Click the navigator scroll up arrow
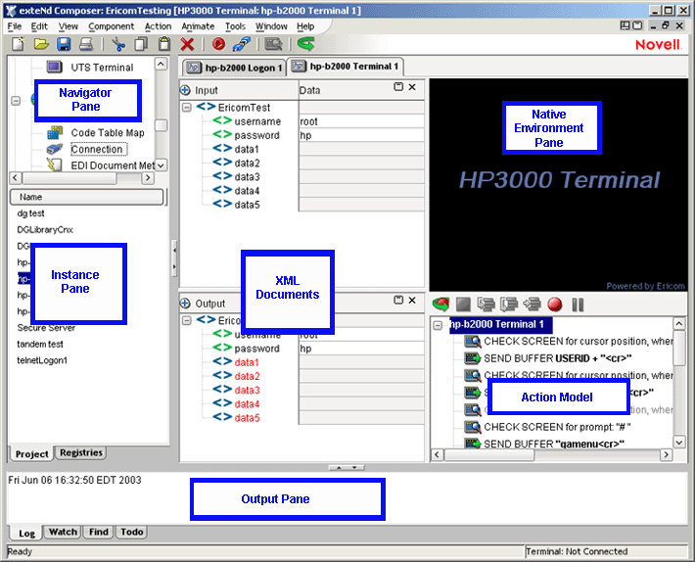 (x=161, y=64)
